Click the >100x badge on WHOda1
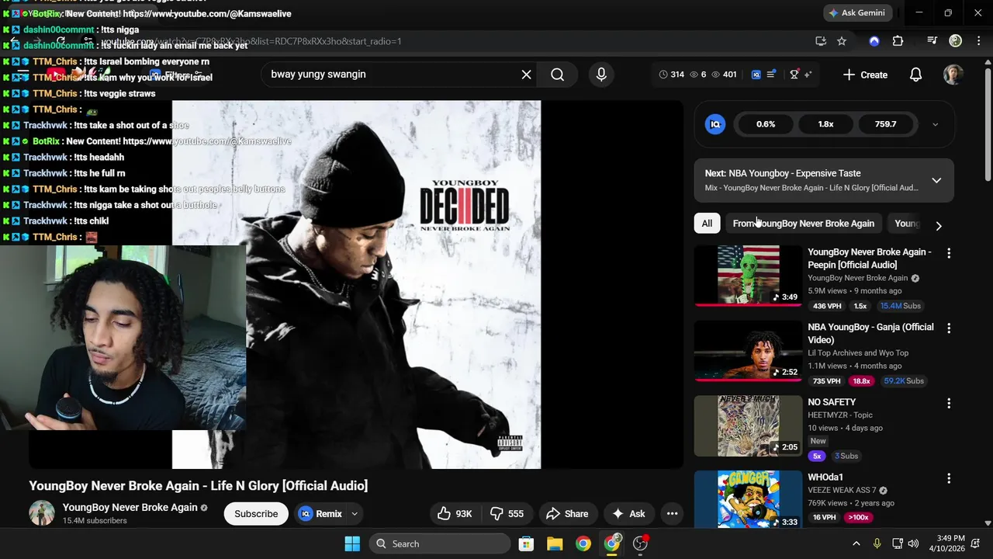Screen dimensions: 993x559 (858, 517)
